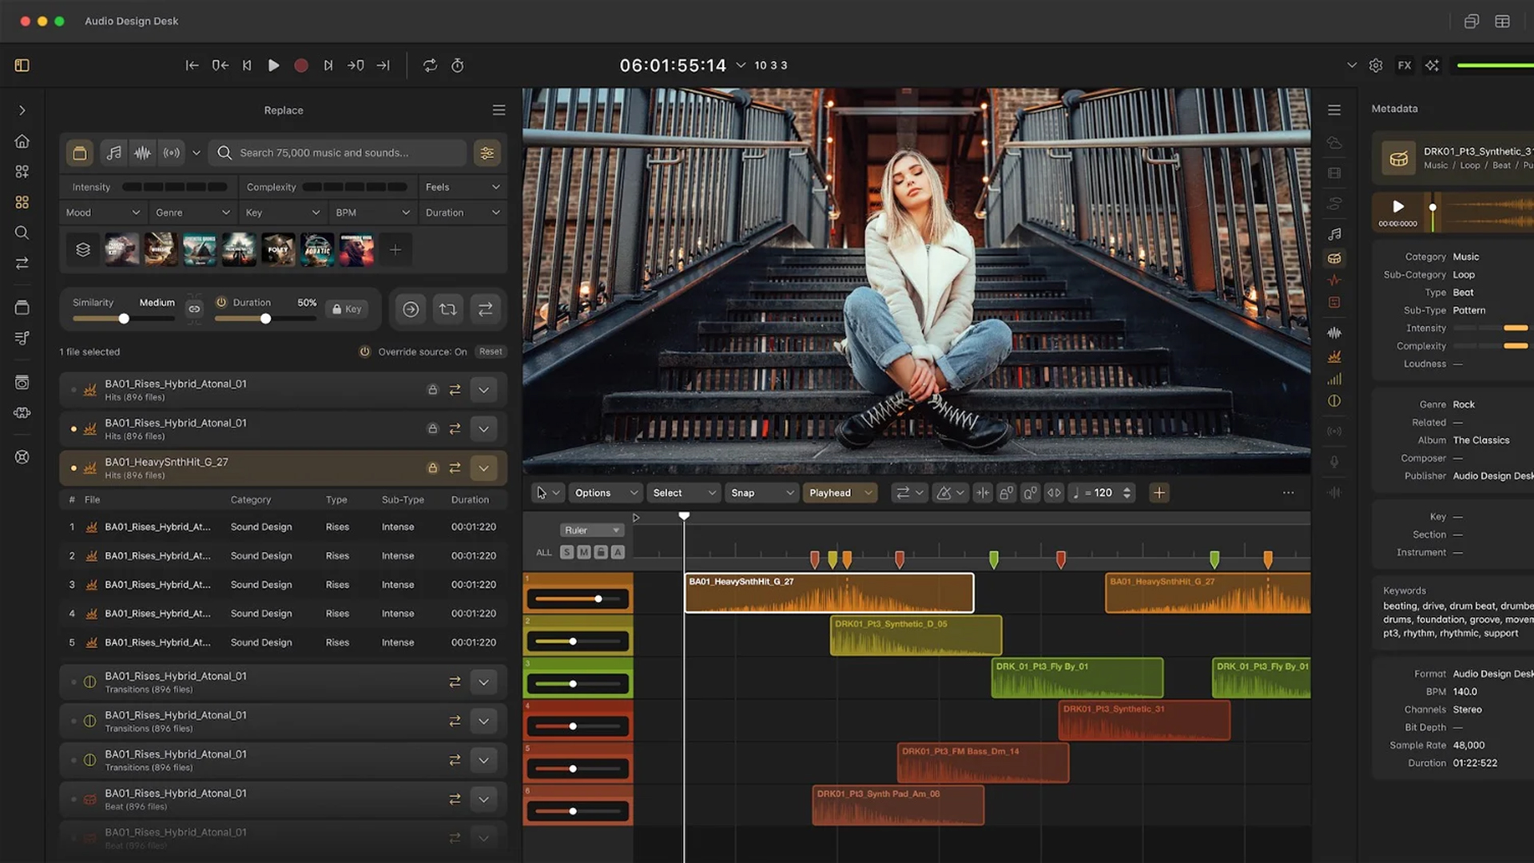Select the waveform sound-type filter icon
This screenshot has width=1534, height=863.
[x=142, y=153]
